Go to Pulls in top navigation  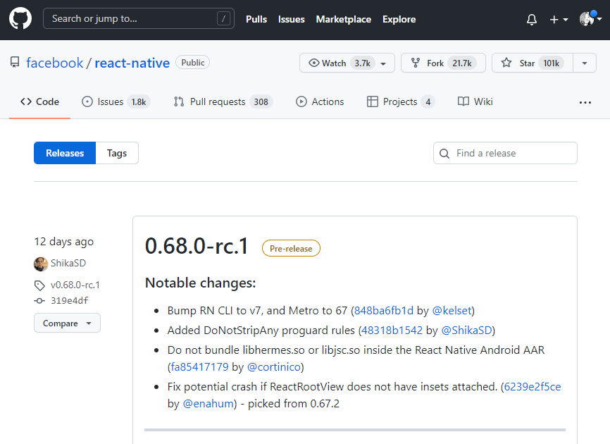(256, 19)
